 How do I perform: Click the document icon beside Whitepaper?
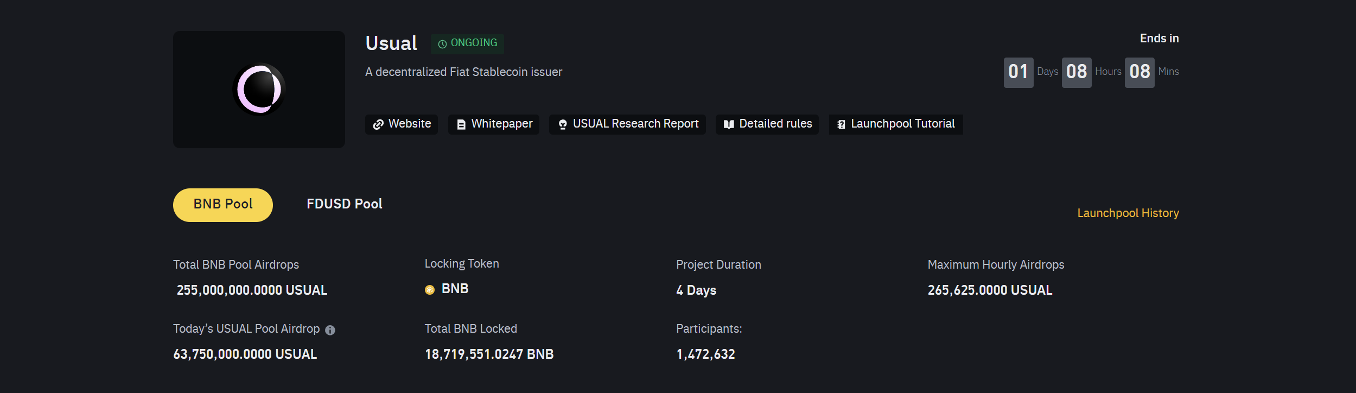pos(461,125)
